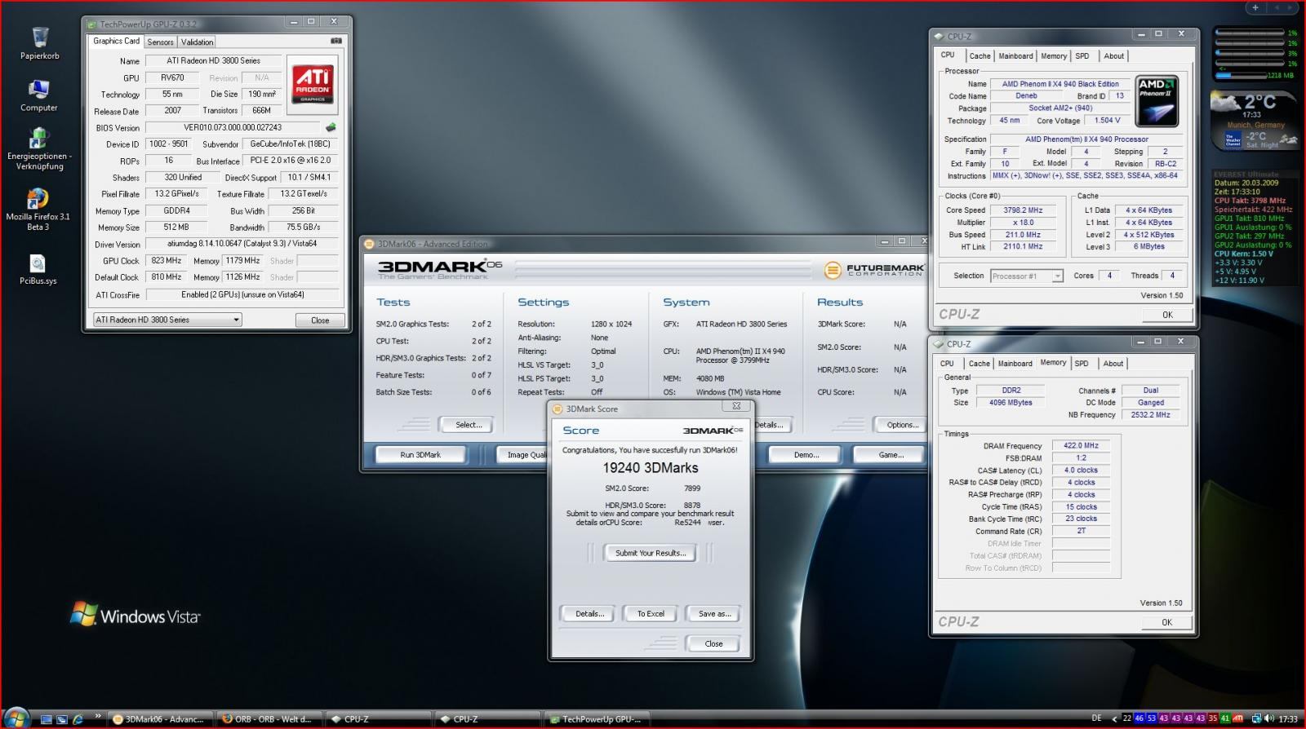Click the network tray icon
This screenshot has width=1306, height=729.
click(x=1255, y=718)
